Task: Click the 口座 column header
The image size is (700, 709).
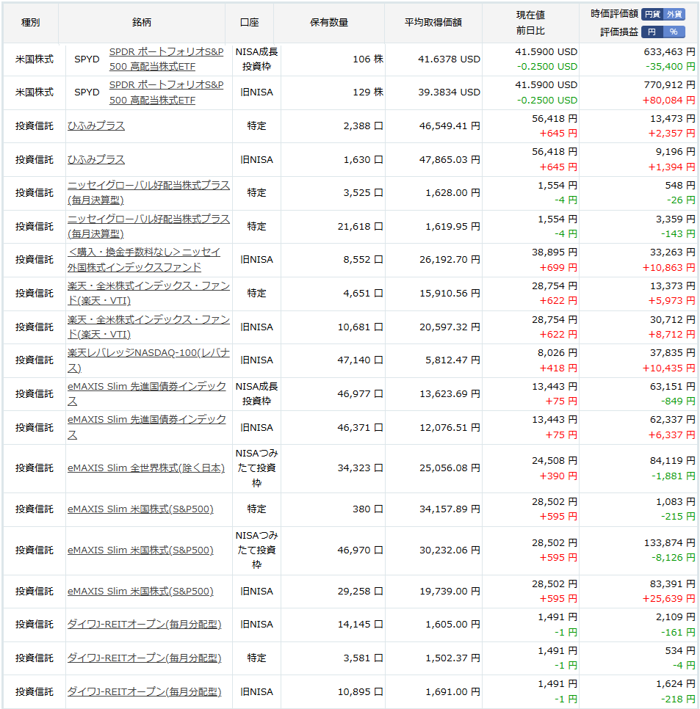Action: [249, 23]
